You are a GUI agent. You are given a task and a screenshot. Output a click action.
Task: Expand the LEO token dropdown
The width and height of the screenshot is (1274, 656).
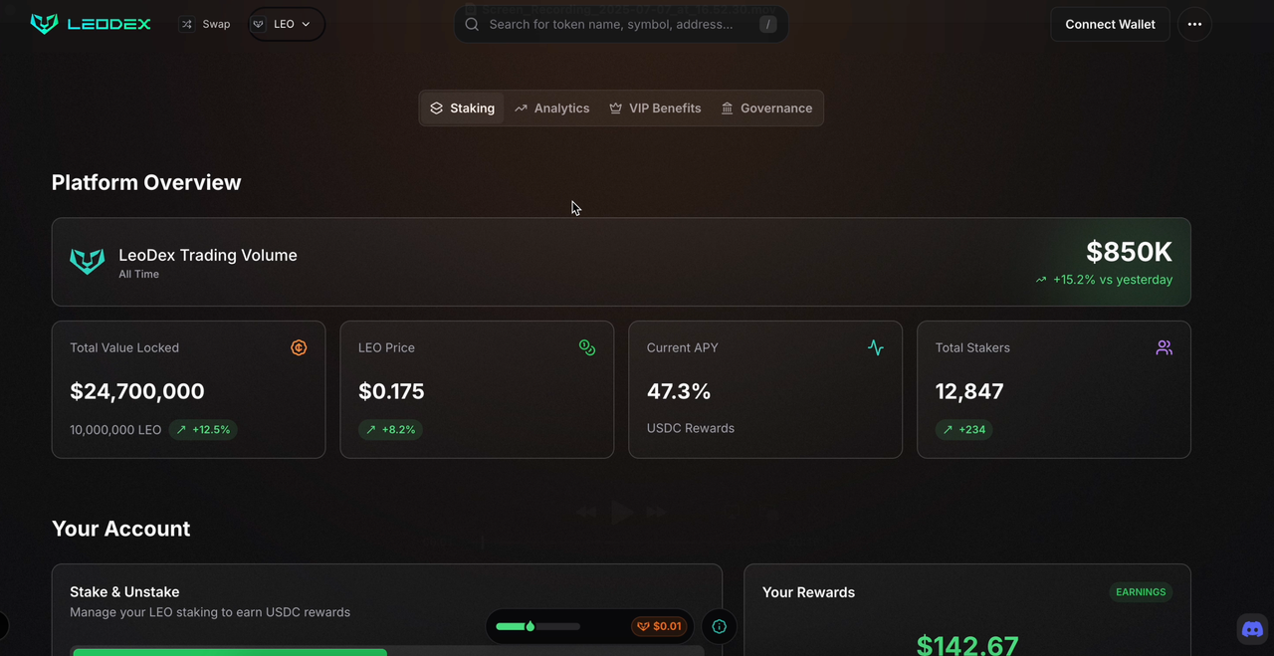(x=286, y=24)
